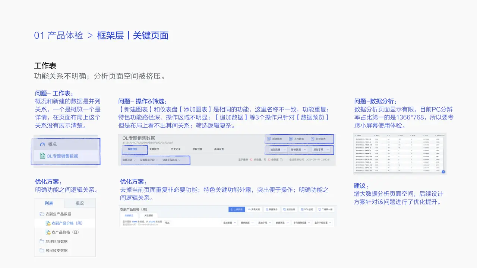Open 替换数据 dropdown in 农副产品价格 panel

point(247,223)
